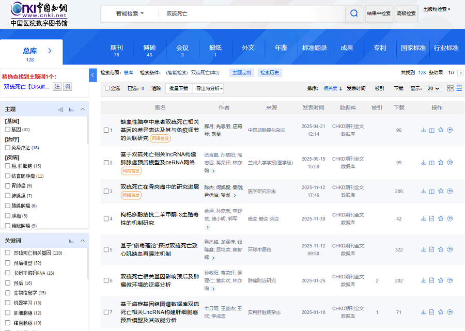Collapse the 关键词 filter panel
The image size is (465, 331).
coord(83,241)
